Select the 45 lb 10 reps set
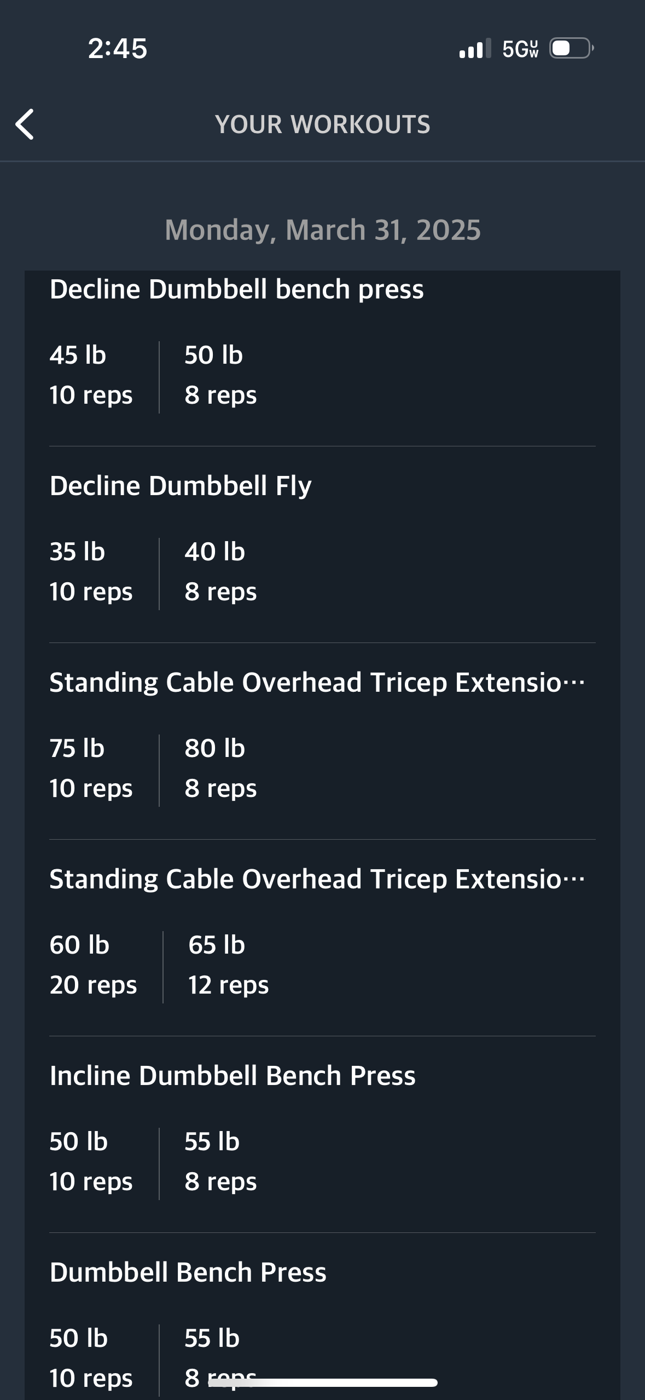Image resolution: width=645 pixels, height=1400 pixels. click(x=91, y=375)
